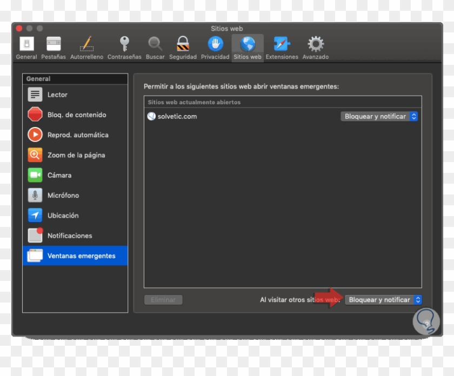The height and width of the screenshot is (376, 454).
Task: Select Lector in the sidebar
Action: click(75, 95)
